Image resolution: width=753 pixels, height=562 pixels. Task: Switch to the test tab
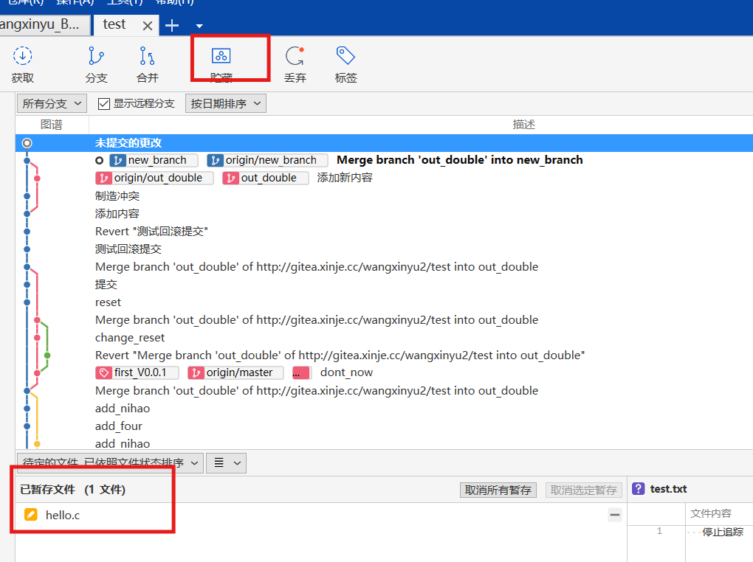(114, 24)
